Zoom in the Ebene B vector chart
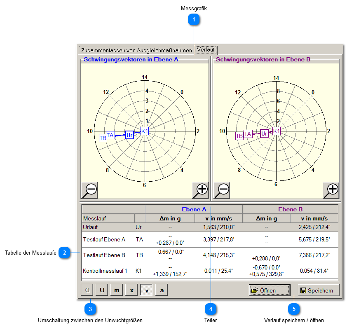This screenshot has width=347, height=330. pyautogui.click(x=331, y=190)
